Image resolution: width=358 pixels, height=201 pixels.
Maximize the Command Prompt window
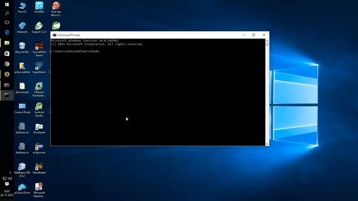[x=253, y=35]
